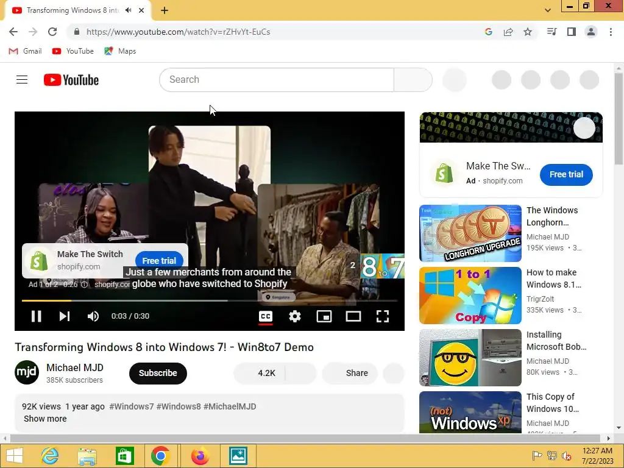624x468 pixels.
Task: Open Chrome profile avatar
Action: coord(591,32)
